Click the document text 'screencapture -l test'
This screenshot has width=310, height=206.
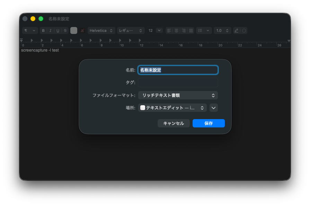(40, 50)
